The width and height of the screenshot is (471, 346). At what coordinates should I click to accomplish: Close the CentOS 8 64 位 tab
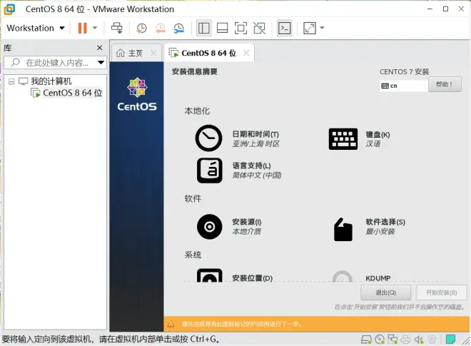coord(246,53)
